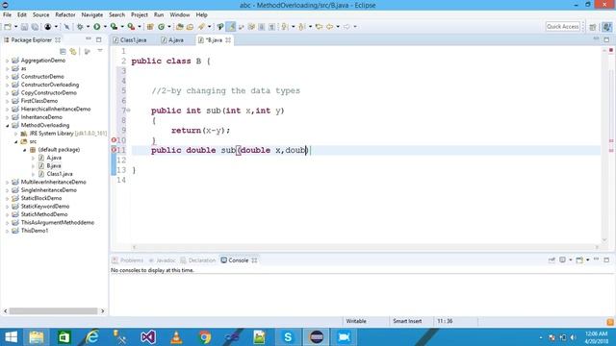Open the Source menu
The height and width of the screenshot is (346, 616).
click(40, 15)
